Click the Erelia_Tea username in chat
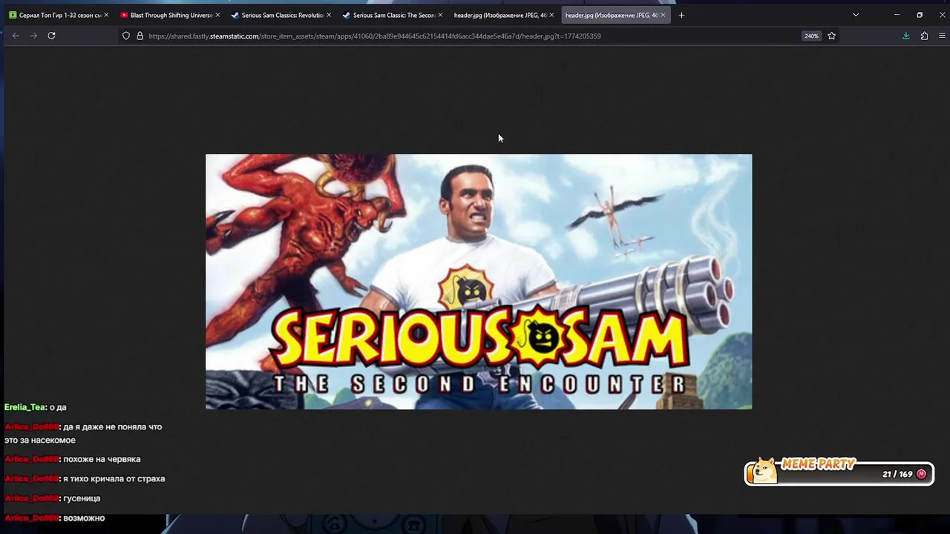This screenshot has height=534, width=950. [25, 407]
